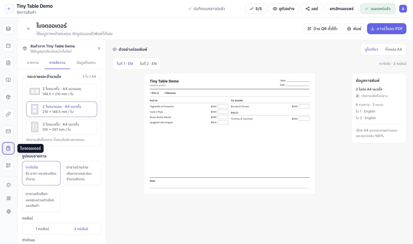Open the ดูตัวอย่าง preview button

(x=284, y=9)
